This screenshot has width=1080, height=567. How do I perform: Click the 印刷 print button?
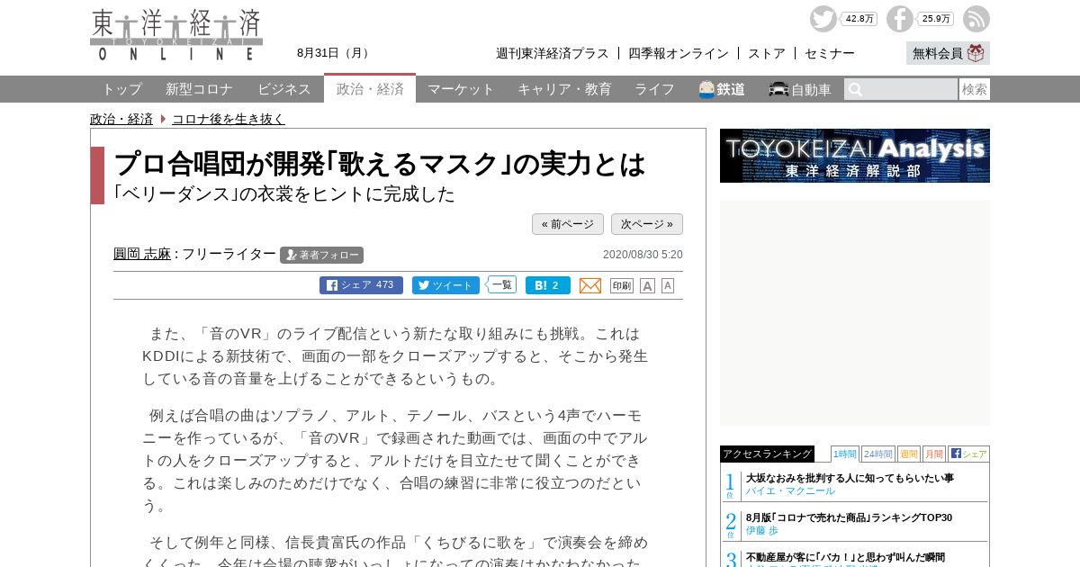622,285
